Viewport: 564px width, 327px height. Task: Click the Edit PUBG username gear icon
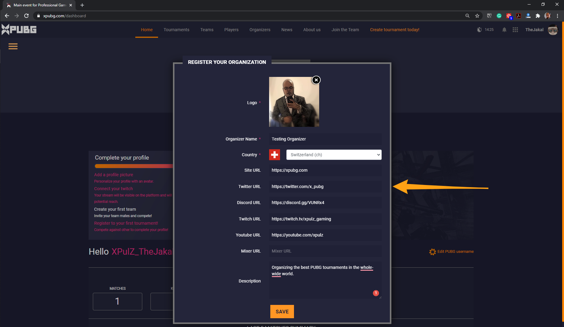click(x=432, y=252)
